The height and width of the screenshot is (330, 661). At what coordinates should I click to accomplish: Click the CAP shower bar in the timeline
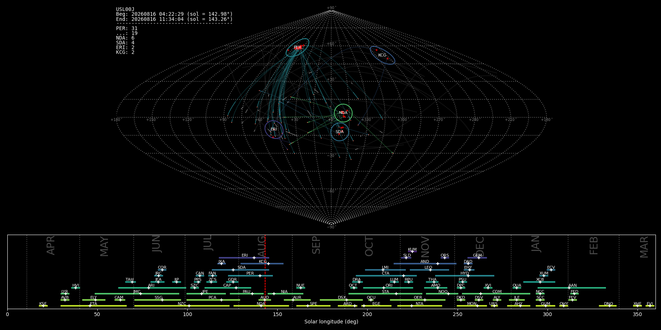[x=228, y=288]
